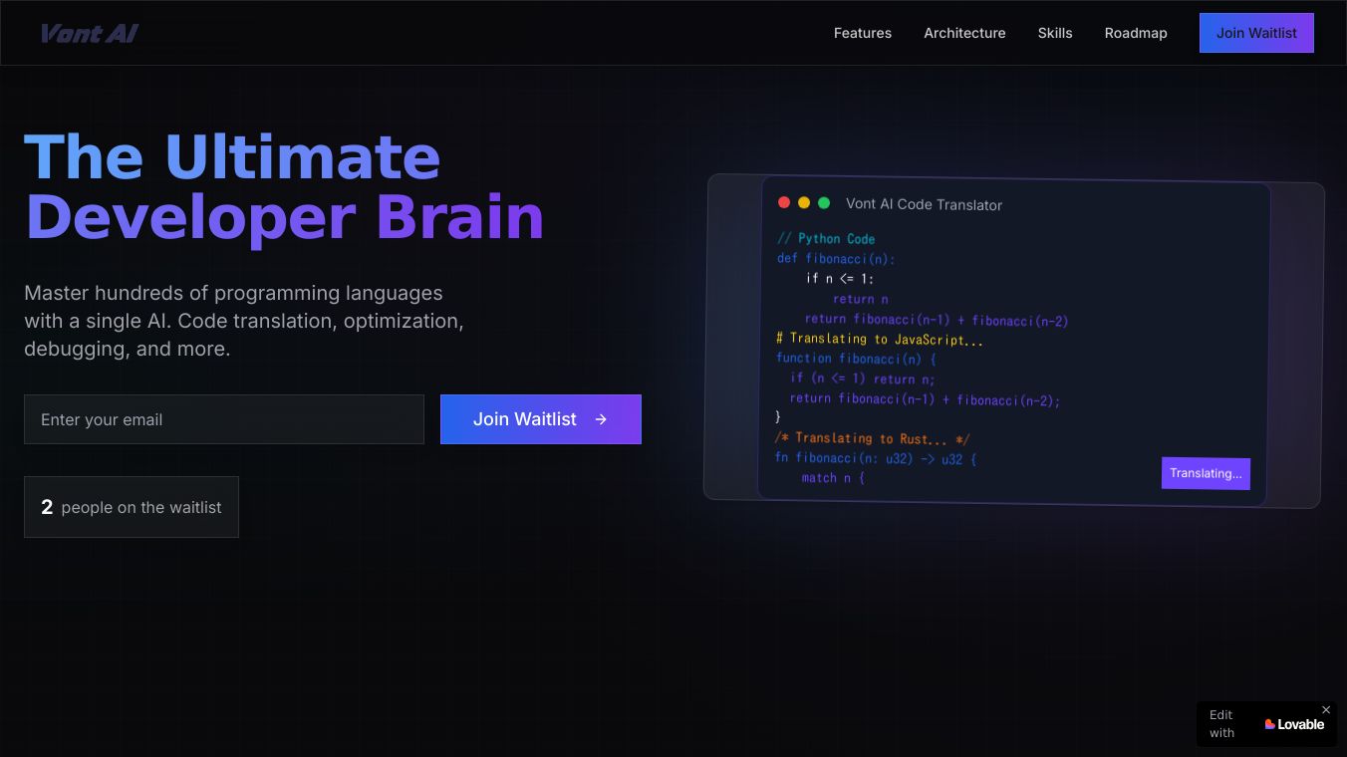Image resolution: width=1347 pixels, height=757 pixels.
Task: Click the "# Translating to JavaScript..." line
Action: 880,340
